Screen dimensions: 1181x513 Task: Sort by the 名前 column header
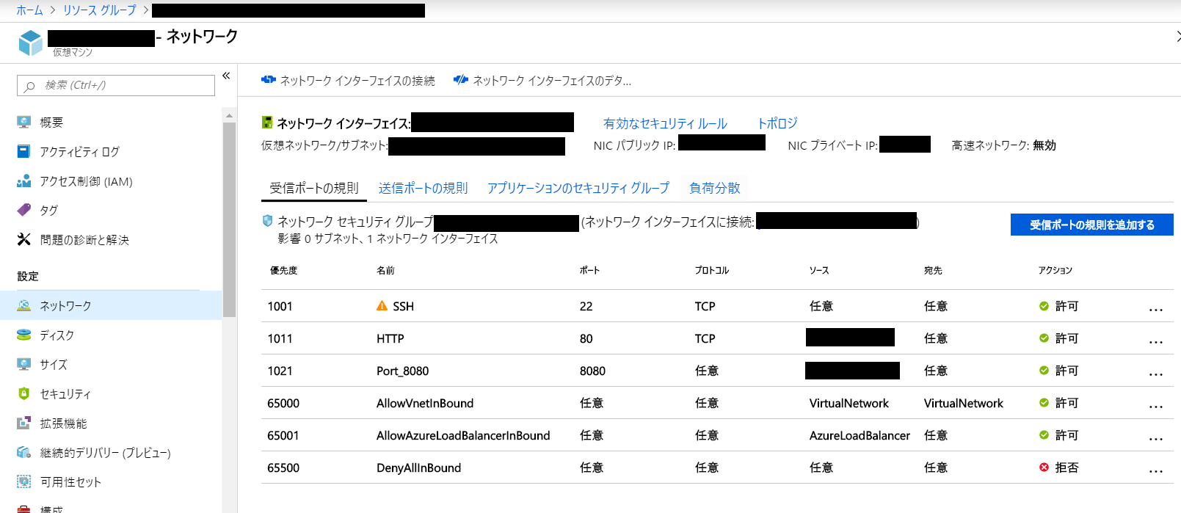coord(385,270)
